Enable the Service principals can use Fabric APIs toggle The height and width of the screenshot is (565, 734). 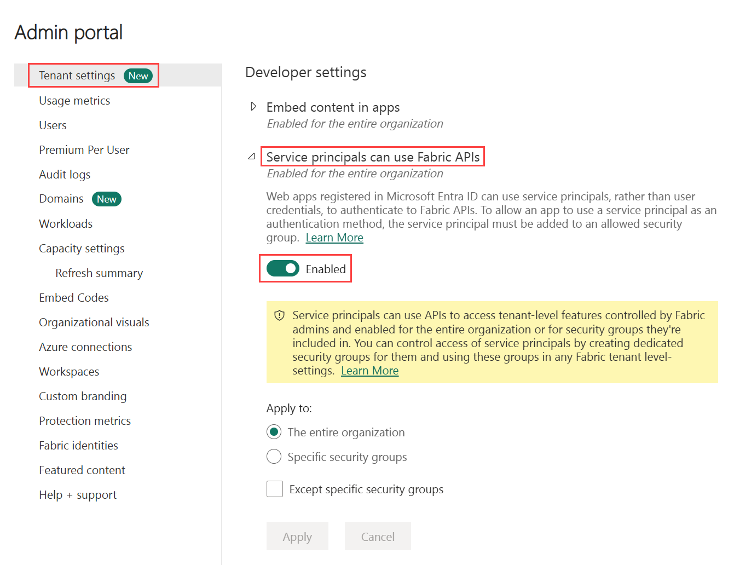(282, 268)
